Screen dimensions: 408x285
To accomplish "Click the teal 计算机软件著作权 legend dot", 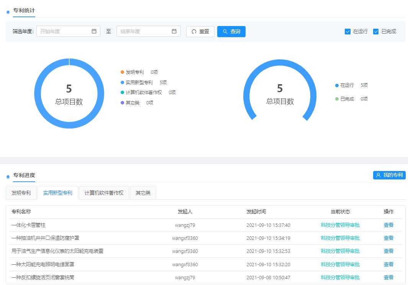I will (x=122, y=93).
